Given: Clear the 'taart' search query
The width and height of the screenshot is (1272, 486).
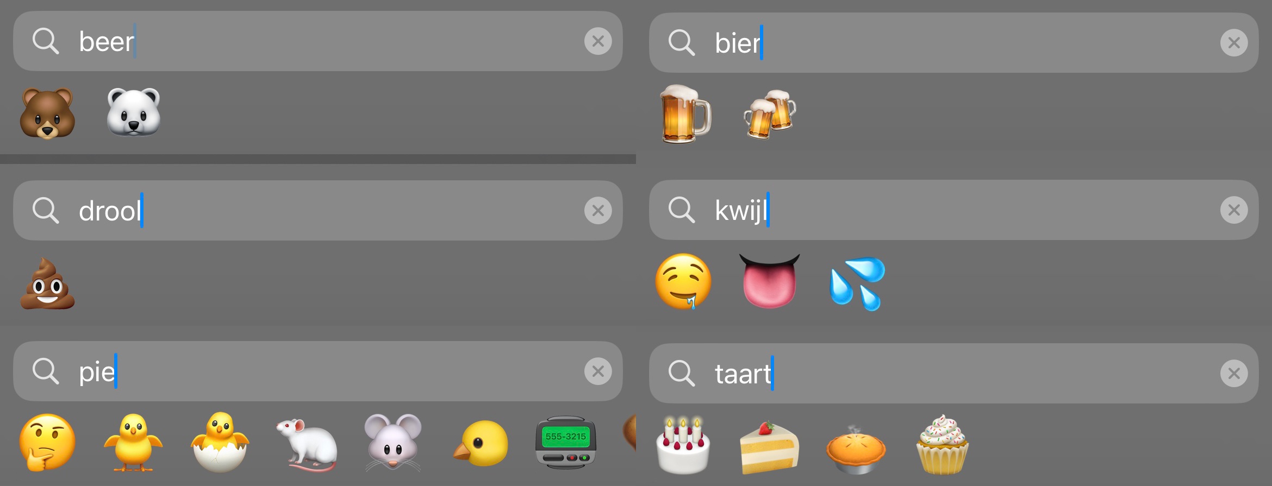Looking at the screenshot, I should point(1234,373).
